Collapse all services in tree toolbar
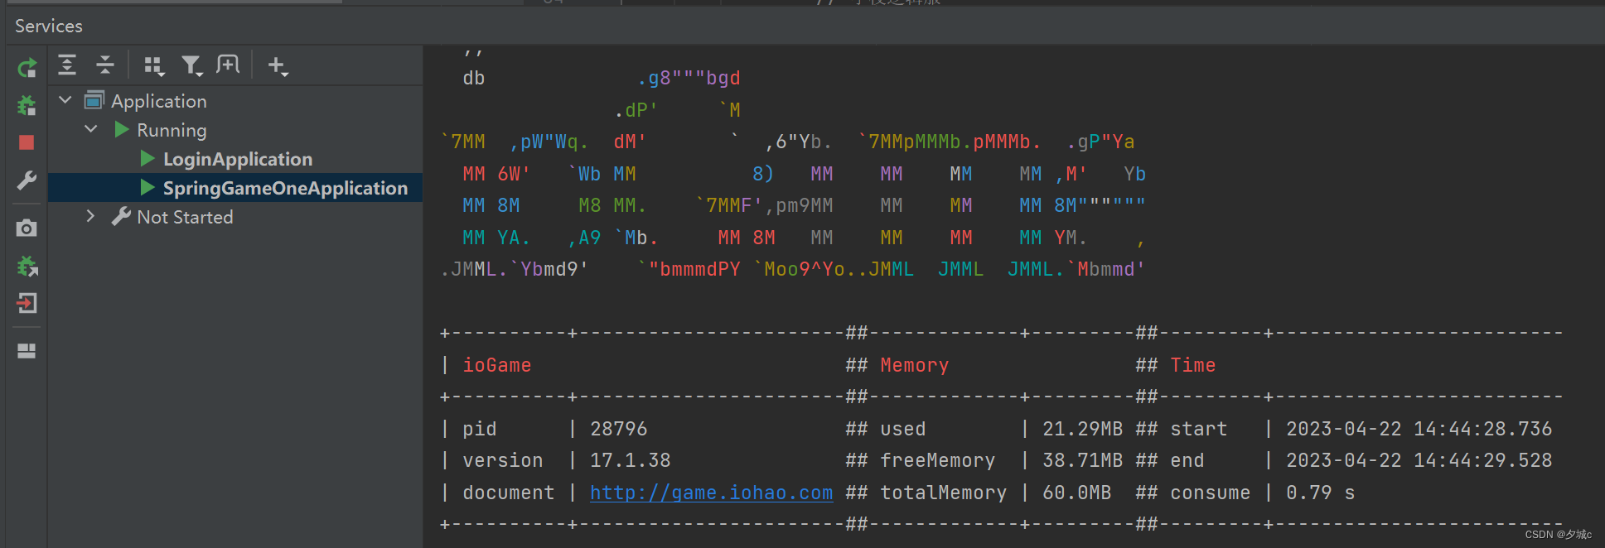The image size is (1605, 548). (x=105, y=65)
